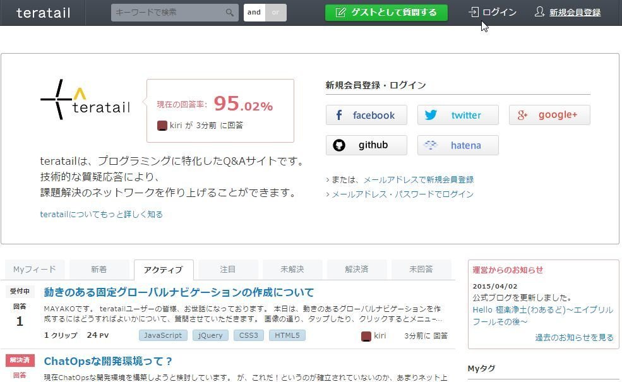Click the CSS3 tag
This screenshot has width=622, height=382.
[249, 335]
